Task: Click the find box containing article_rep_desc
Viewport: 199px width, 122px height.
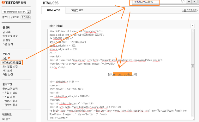Action: (x=144, y=2)
